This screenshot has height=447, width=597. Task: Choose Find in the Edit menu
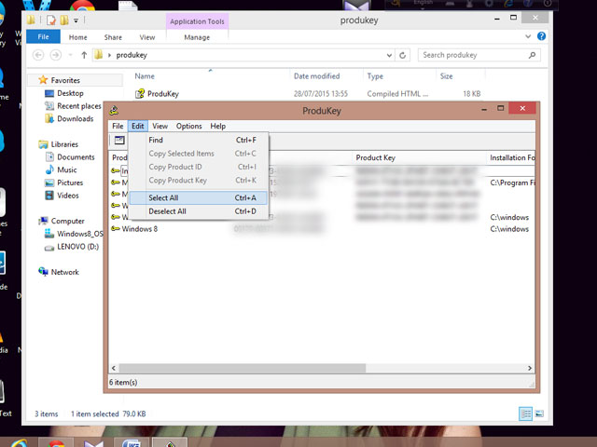click(198, 140)
